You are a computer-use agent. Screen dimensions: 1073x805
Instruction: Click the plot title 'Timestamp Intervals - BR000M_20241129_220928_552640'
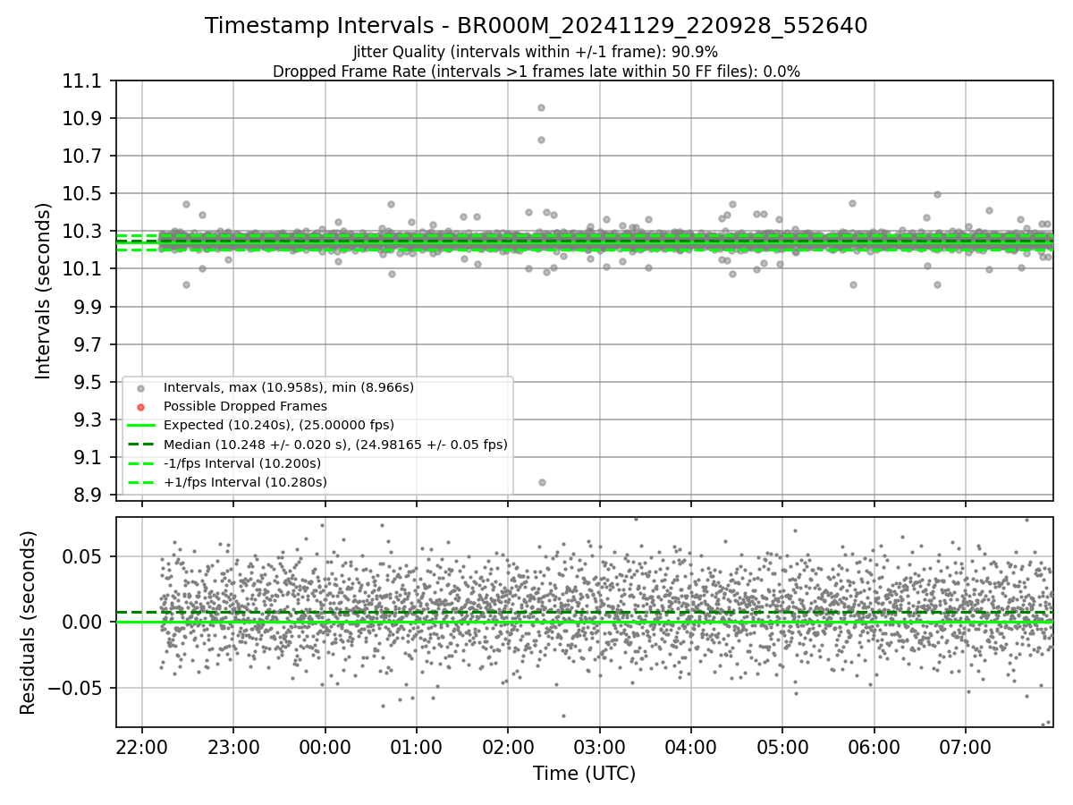click(536, 26)
